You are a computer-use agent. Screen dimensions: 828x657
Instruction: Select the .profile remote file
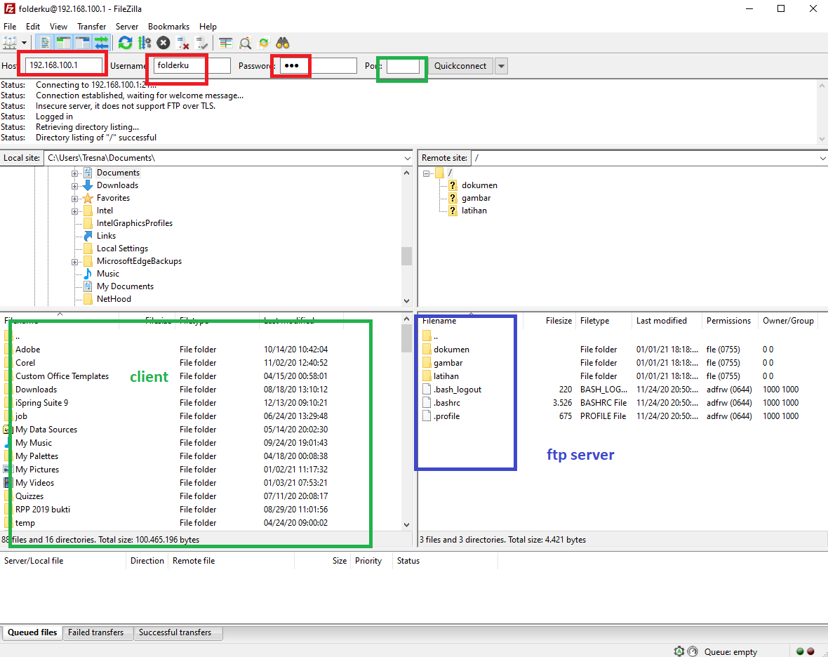447,416
